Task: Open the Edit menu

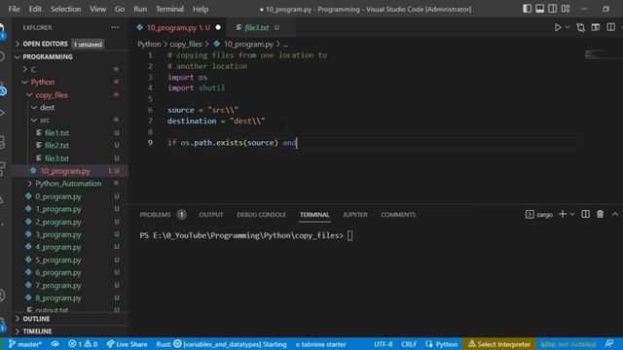Action: (x=35, y=9)
